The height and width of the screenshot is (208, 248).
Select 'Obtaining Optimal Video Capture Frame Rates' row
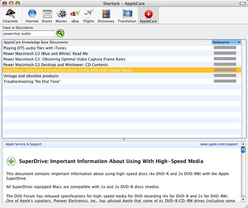[x=122, y=59]
